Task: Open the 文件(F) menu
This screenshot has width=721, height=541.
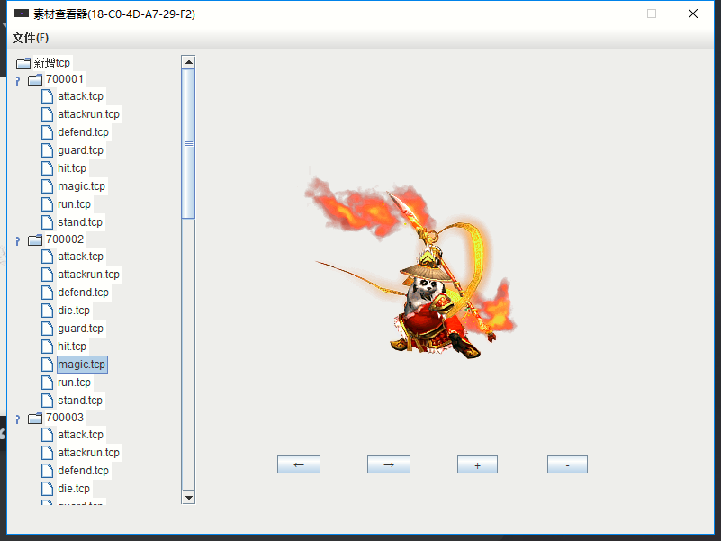Action: tap(31, 38)
